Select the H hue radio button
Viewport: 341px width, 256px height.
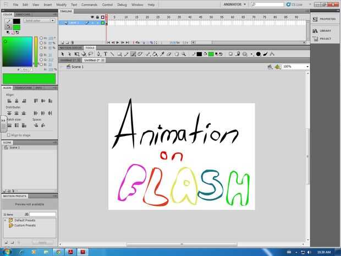[x=41, y=38]
